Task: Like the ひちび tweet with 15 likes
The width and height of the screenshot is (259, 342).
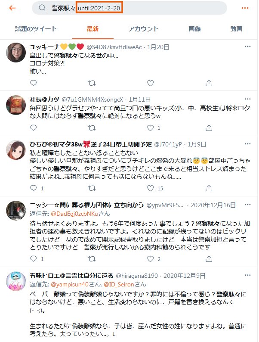Action: pos(150,188)
